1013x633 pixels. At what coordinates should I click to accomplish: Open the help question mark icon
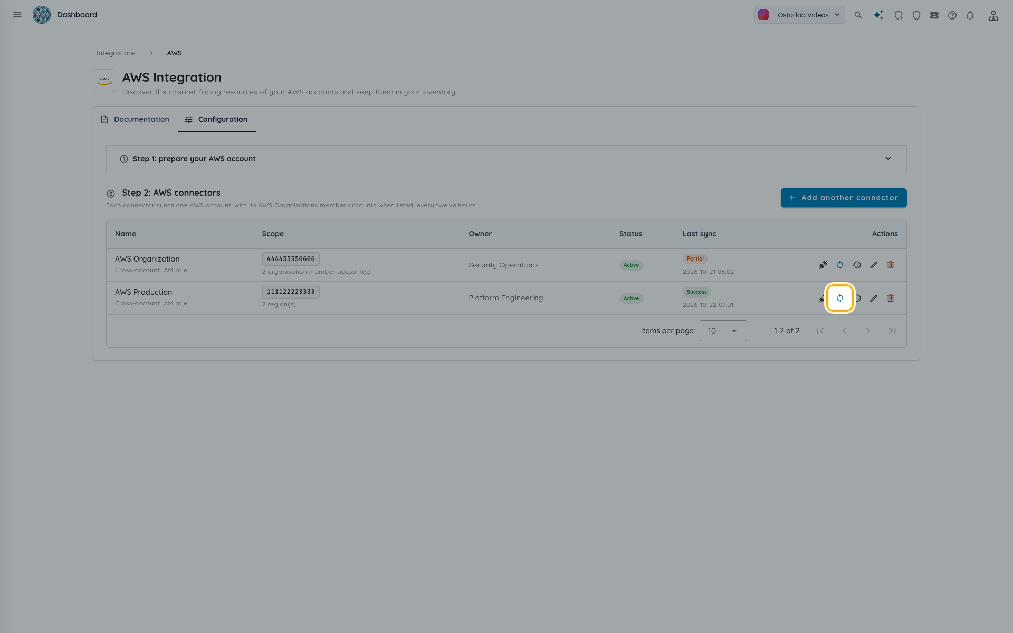pyautogui.click(x=952, y=15)
